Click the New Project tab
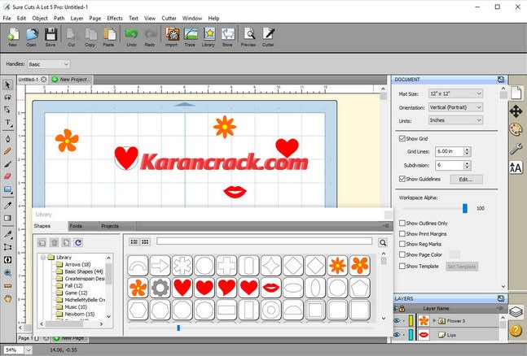 tap(71, 80)
